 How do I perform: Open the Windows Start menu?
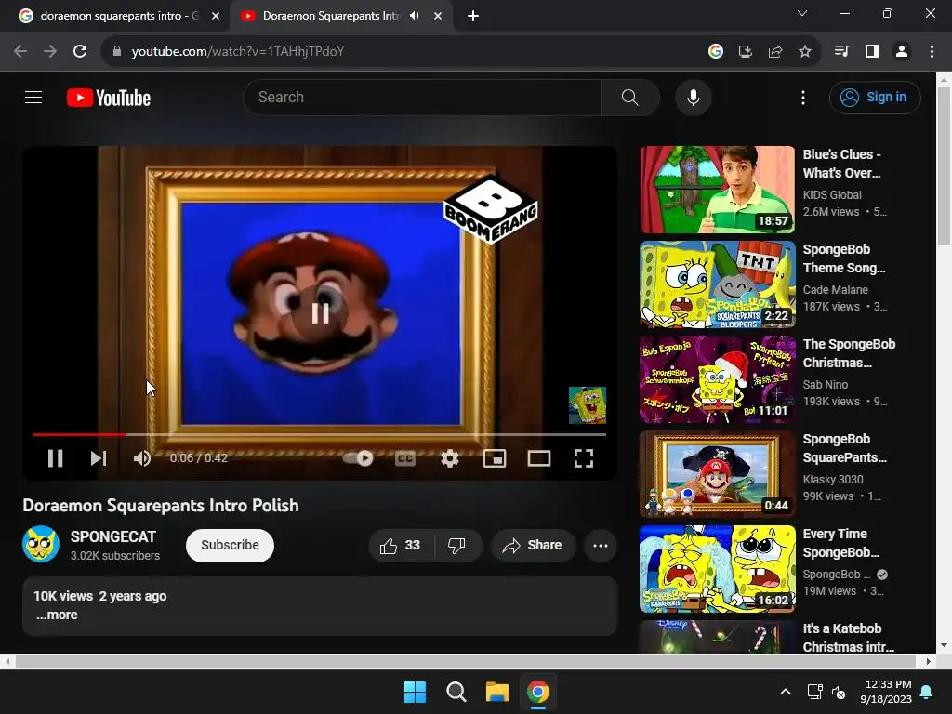416,692
